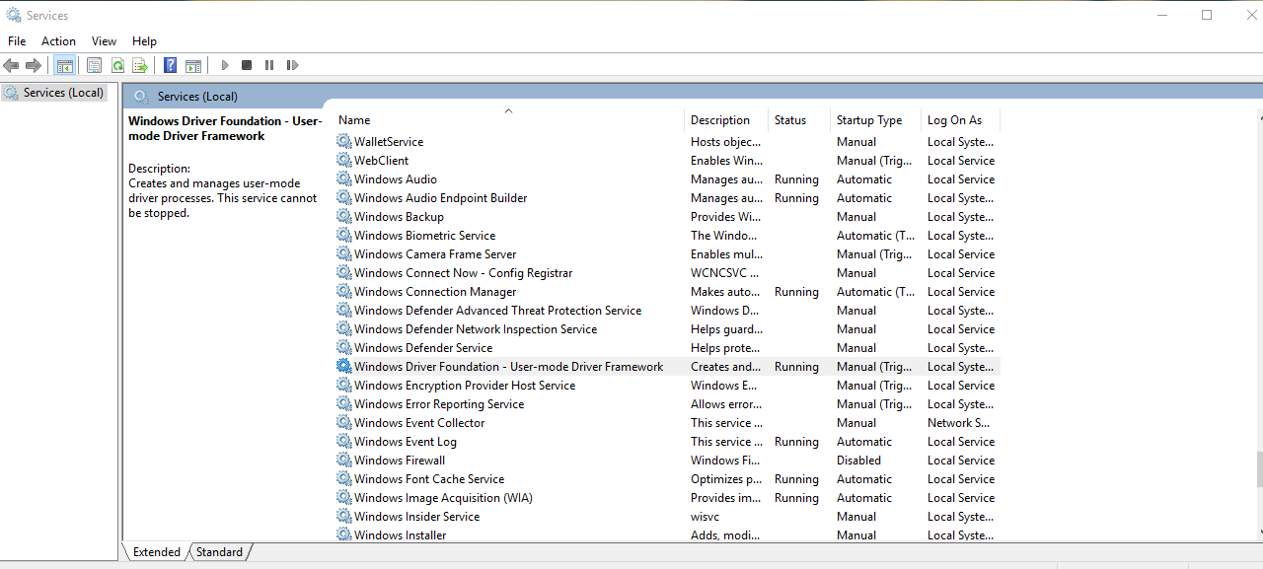Sort by the Startup Type column header
Screen dimensions: 1263x569
point(875,120)
